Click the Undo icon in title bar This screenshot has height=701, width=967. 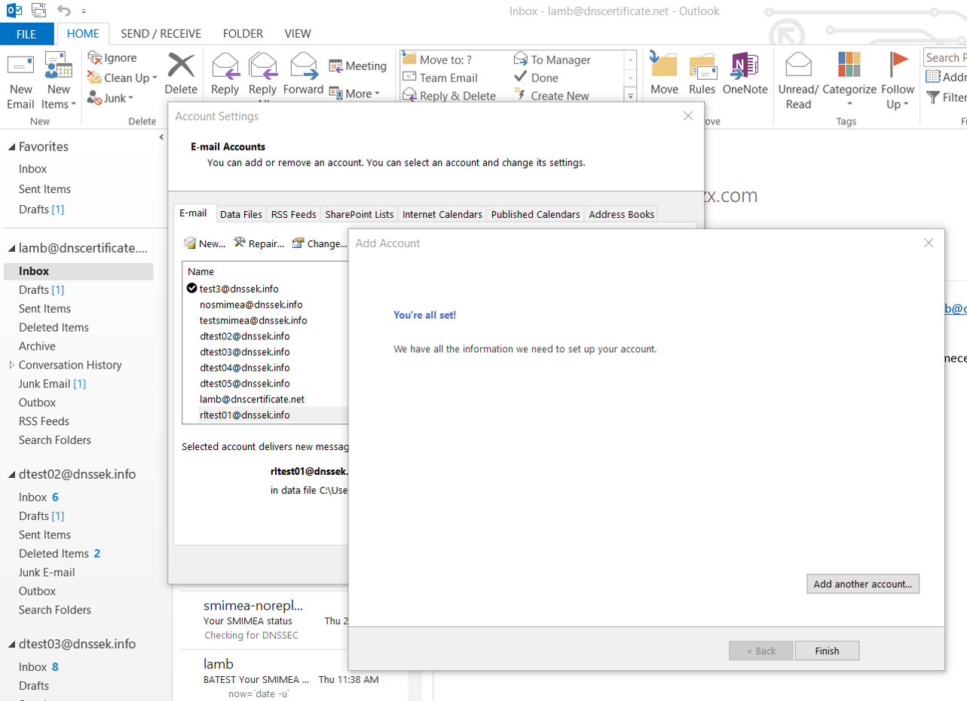pyautogui.click(x=64, y=11)
